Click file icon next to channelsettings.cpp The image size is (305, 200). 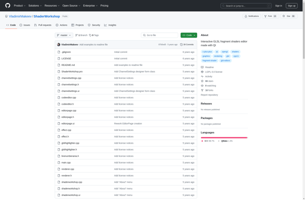[59, 78]
